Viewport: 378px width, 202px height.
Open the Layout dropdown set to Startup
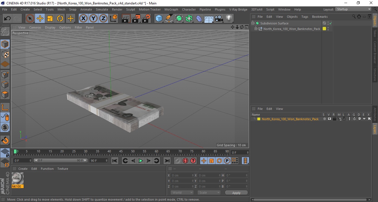click(x=353, y=9)
